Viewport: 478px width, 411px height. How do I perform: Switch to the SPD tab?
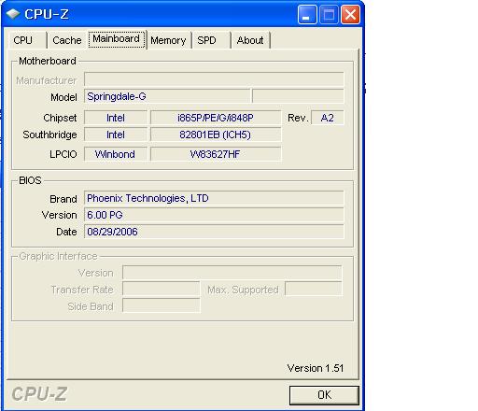pos(211,40)
